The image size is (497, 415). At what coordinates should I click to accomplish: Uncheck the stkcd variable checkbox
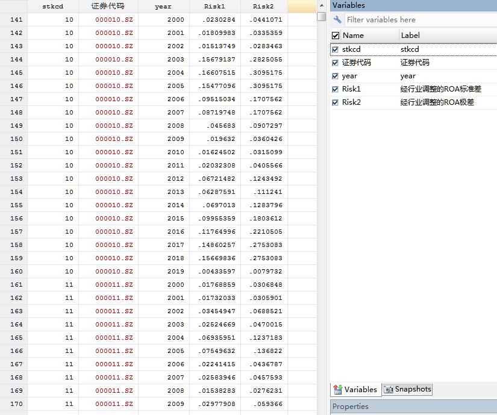point(335,49)
